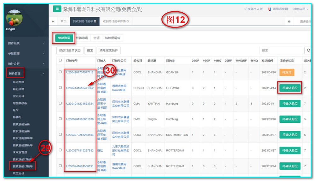This screenshot has height=181, width=315.
Task: Open order U2303241601558191
Action: 80,166
